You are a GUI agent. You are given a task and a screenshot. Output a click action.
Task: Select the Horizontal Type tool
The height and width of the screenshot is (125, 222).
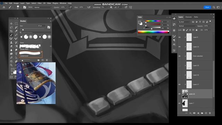click(x=16, y=54)
